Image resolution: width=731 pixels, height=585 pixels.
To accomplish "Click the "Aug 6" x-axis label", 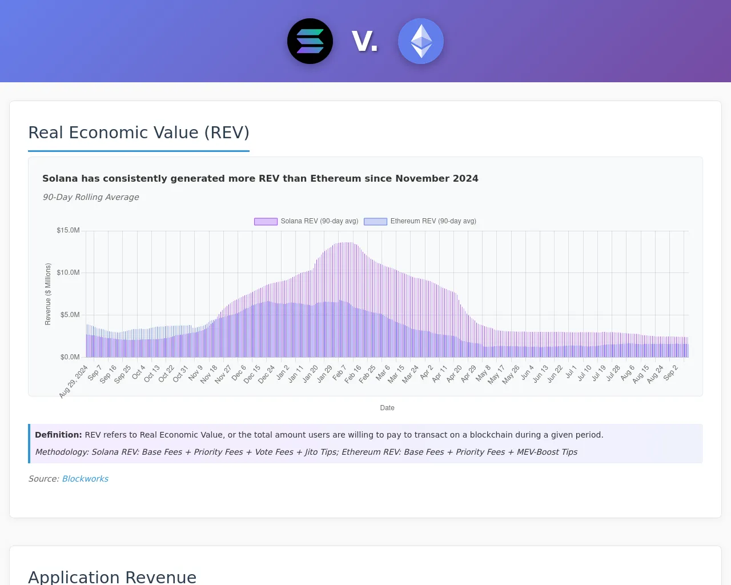I will (627, 373).
